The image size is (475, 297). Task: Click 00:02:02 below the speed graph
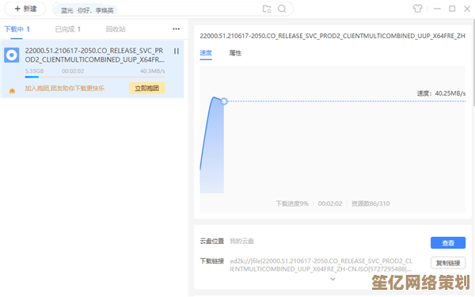tap(330, 204)
